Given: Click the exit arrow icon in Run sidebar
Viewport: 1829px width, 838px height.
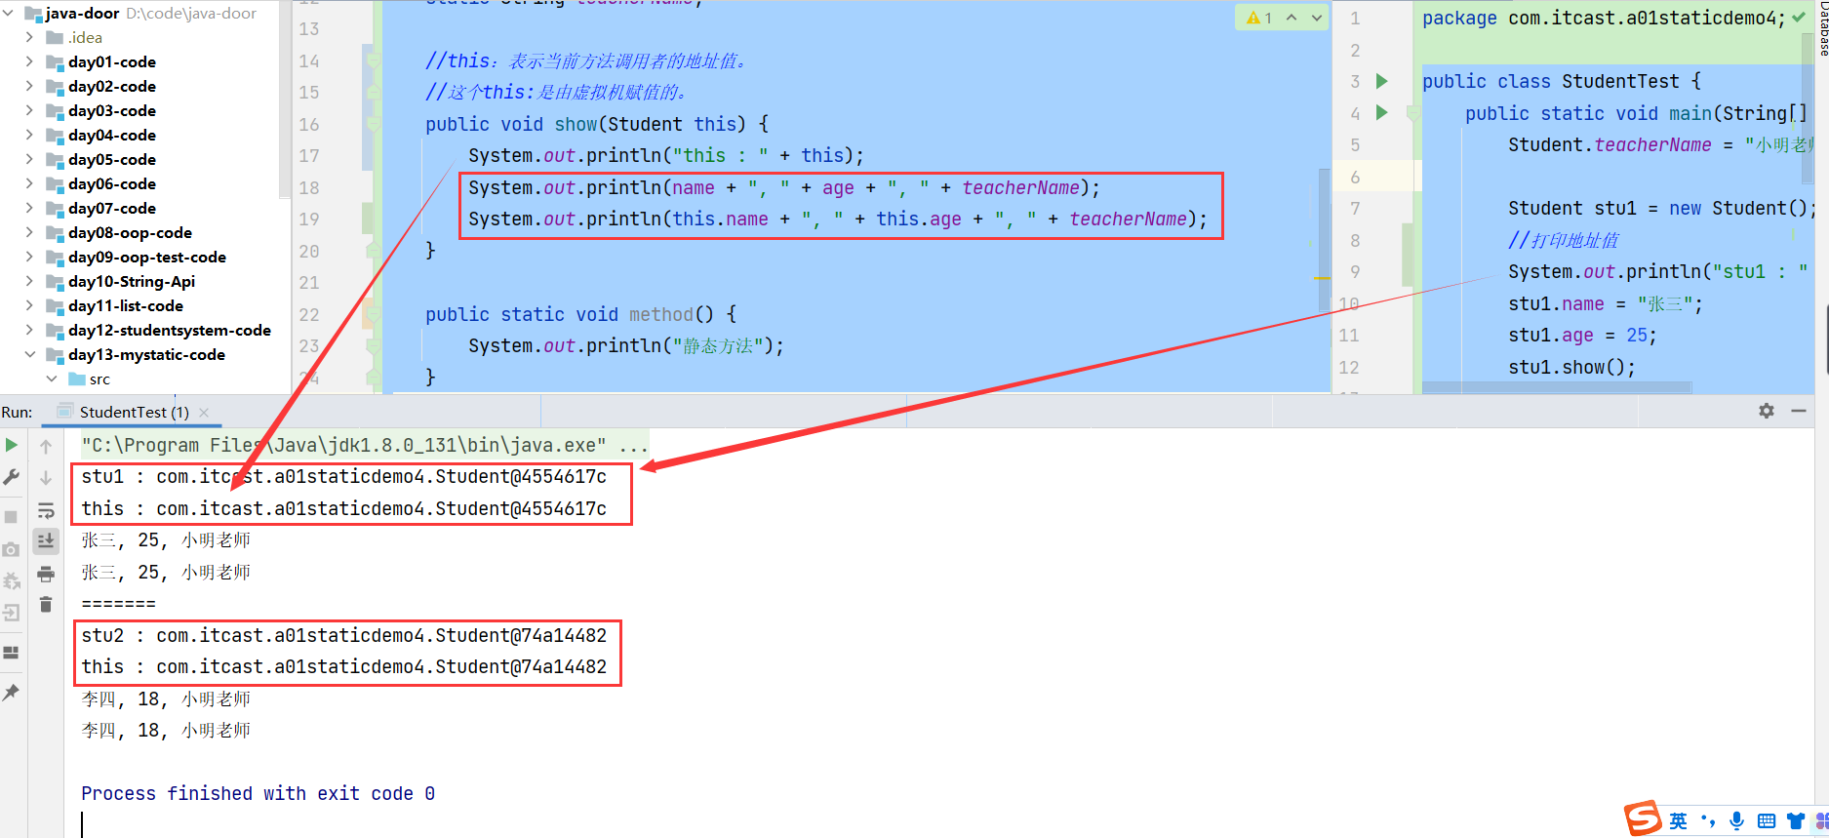Looking at the screenshot, I should (x=11, y=613).
